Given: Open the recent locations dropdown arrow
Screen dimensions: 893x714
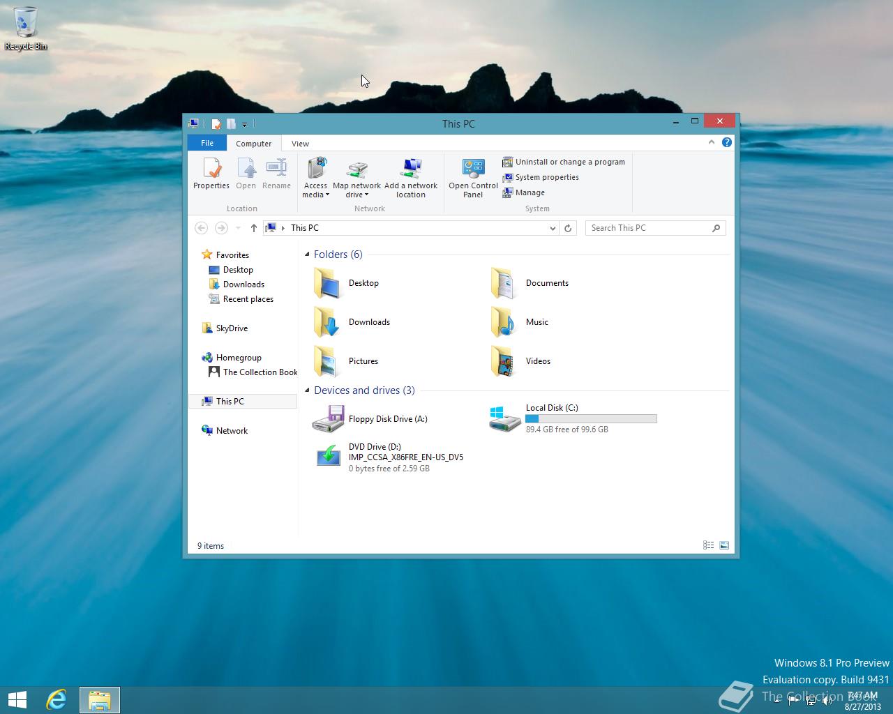Looking at the screenshot, I should [238, 228].
